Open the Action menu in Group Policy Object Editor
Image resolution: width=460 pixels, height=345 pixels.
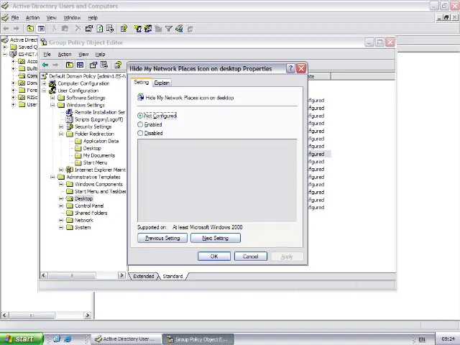[65, 55]
